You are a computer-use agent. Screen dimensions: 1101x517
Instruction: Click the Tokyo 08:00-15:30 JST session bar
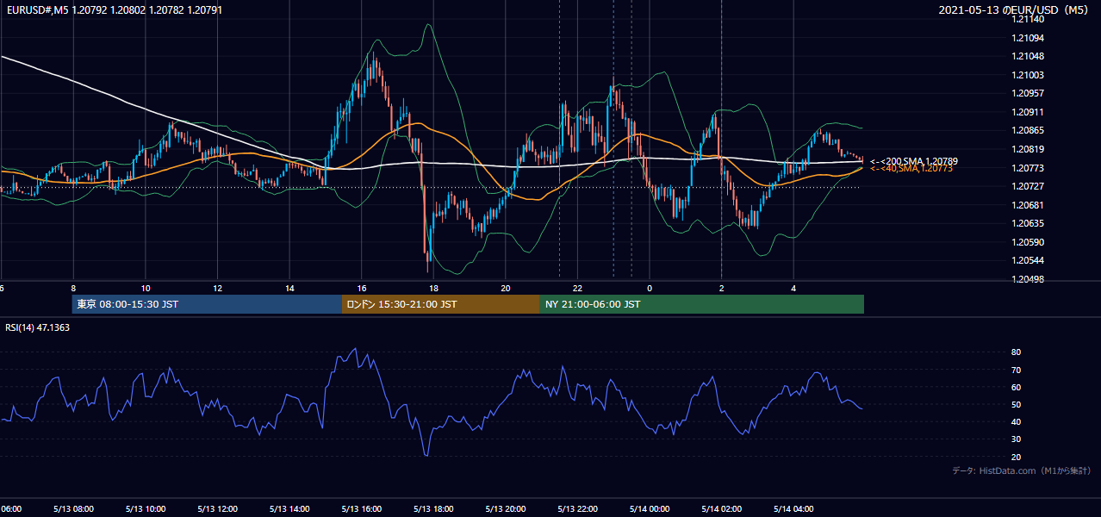207,304
